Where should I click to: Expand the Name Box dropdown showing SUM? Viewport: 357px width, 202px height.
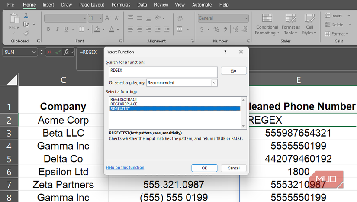34,52
